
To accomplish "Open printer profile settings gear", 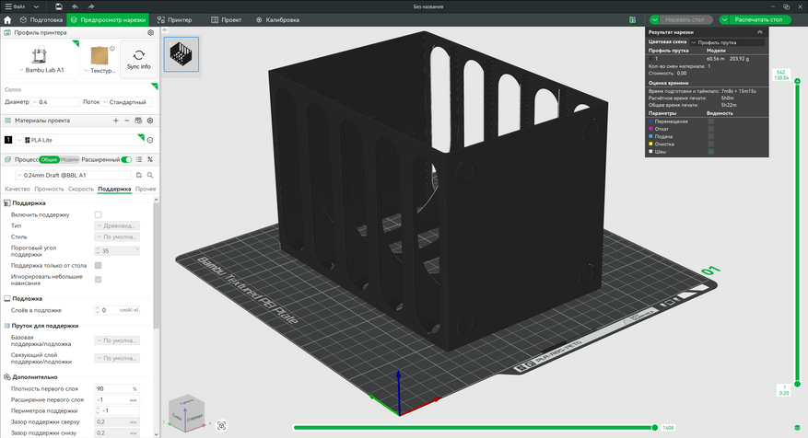I will pyautogui.click(x=150, y=32).
